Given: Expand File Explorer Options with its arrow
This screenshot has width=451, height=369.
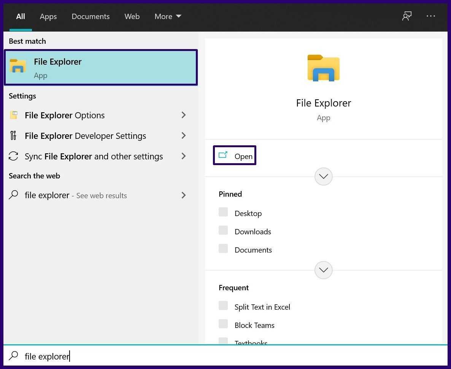Looking at the screenshot, I should [184, 115].
